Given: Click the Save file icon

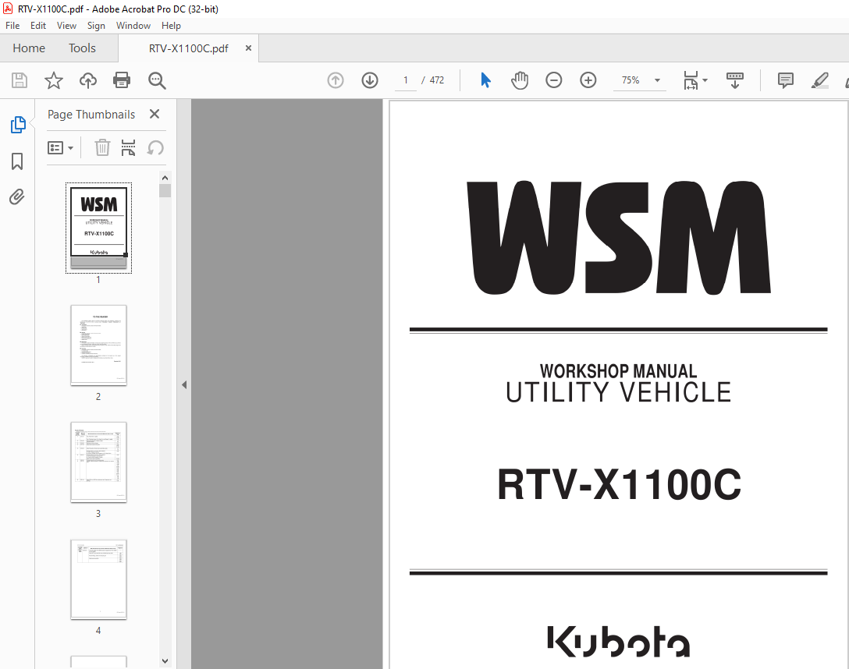Looking at the screenshot, I should click(x=20, y=80).
